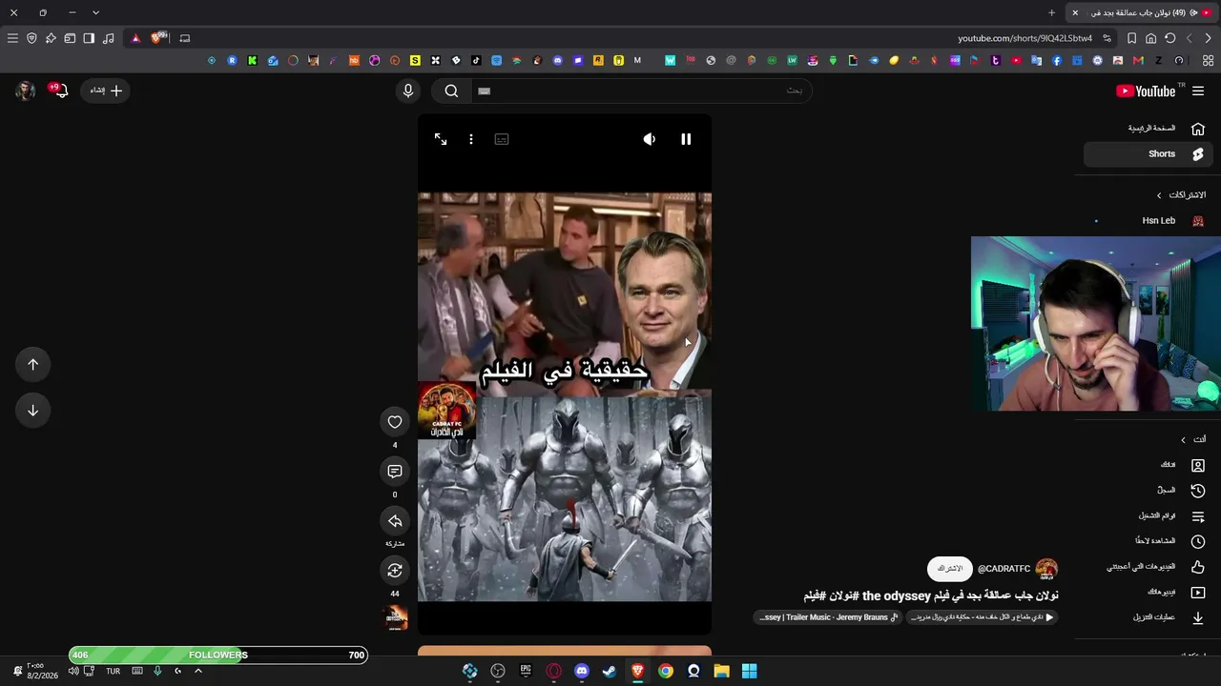Toggle the YouTube hamburger guide menu

[1198, 91]
